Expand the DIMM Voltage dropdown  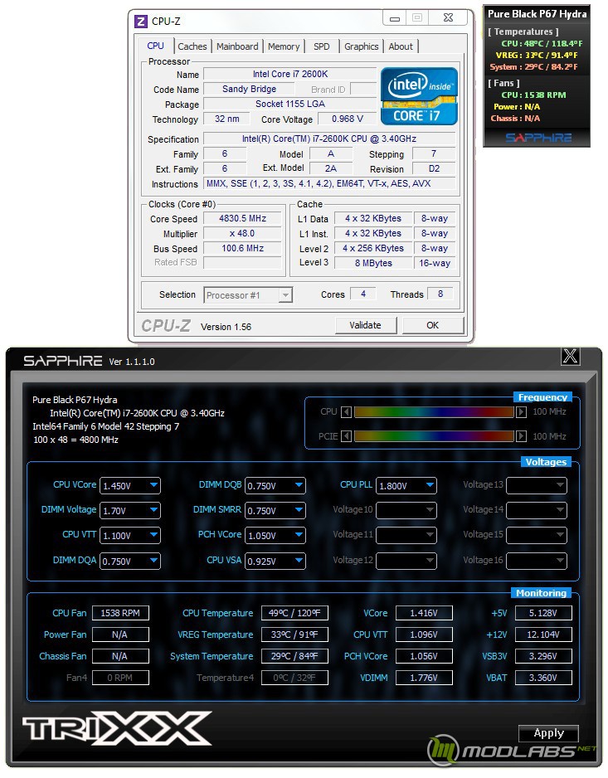130,511
